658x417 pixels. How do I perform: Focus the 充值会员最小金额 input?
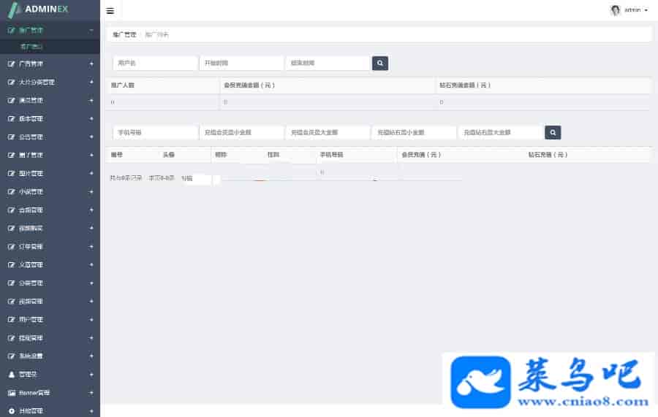click(242, 132)
